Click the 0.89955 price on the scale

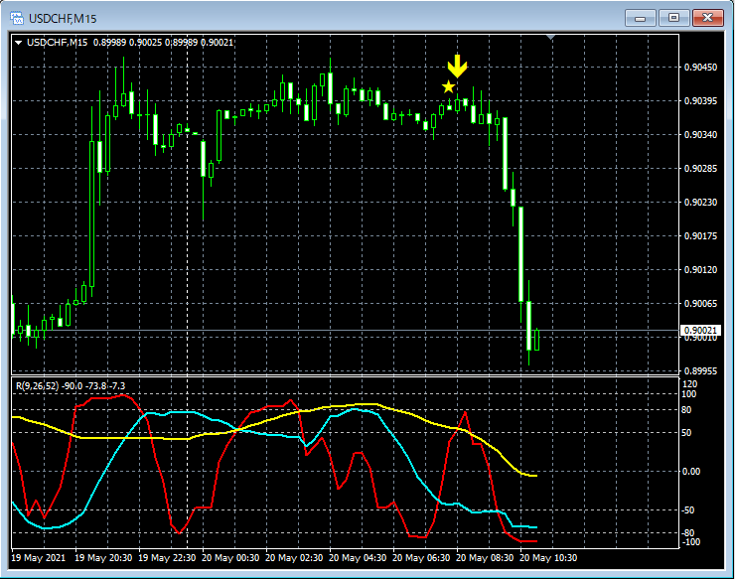tap(700, 371)
